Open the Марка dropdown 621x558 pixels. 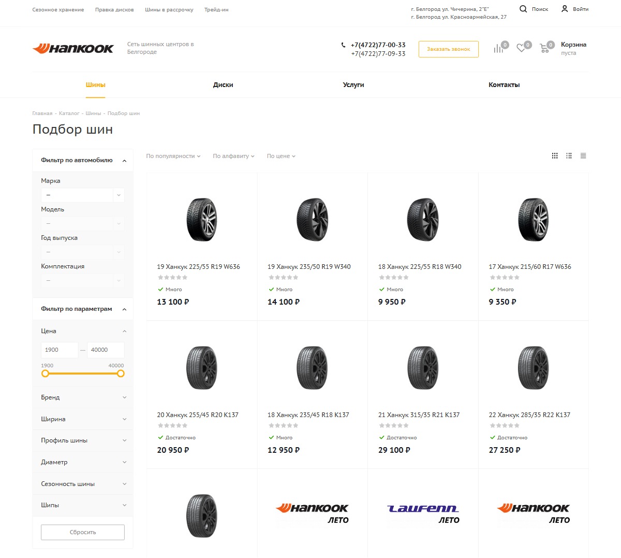tap(83, 195)
